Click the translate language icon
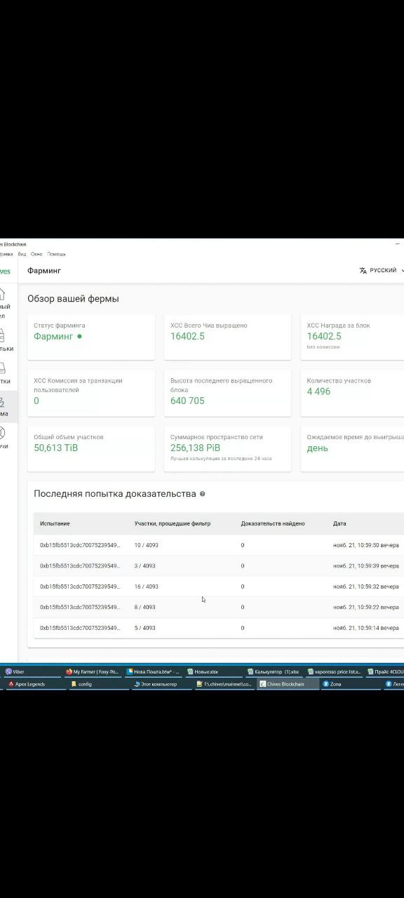 363,270
